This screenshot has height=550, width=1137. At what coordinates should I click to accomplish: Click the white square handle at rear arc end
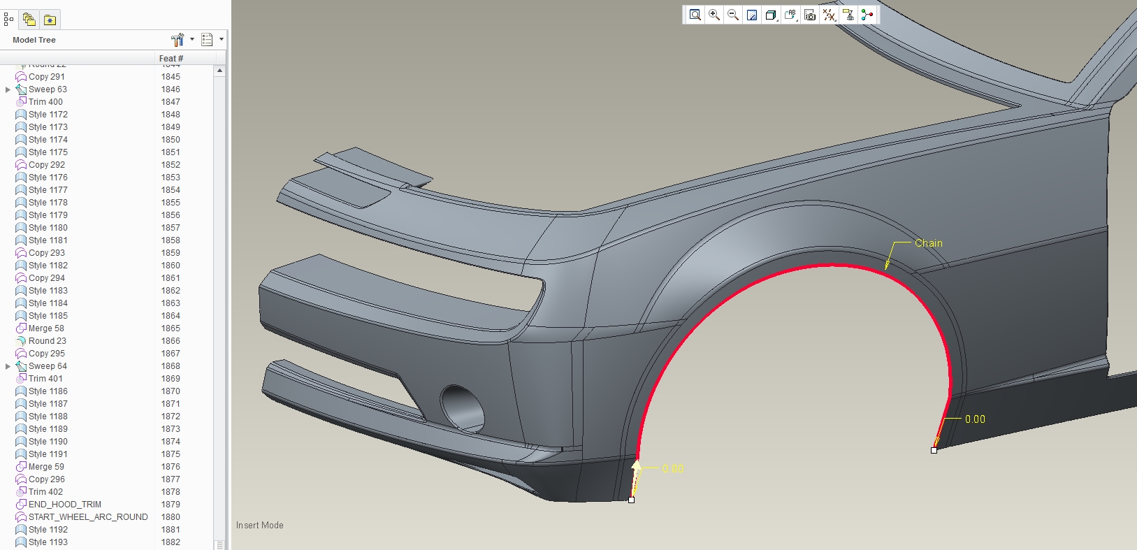point(934,450)
